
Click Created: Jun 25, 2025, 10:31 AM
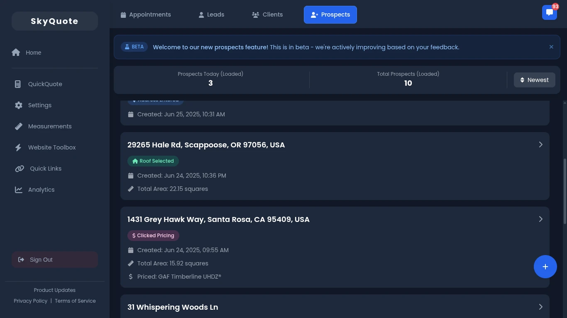click(x=181, y=114)
